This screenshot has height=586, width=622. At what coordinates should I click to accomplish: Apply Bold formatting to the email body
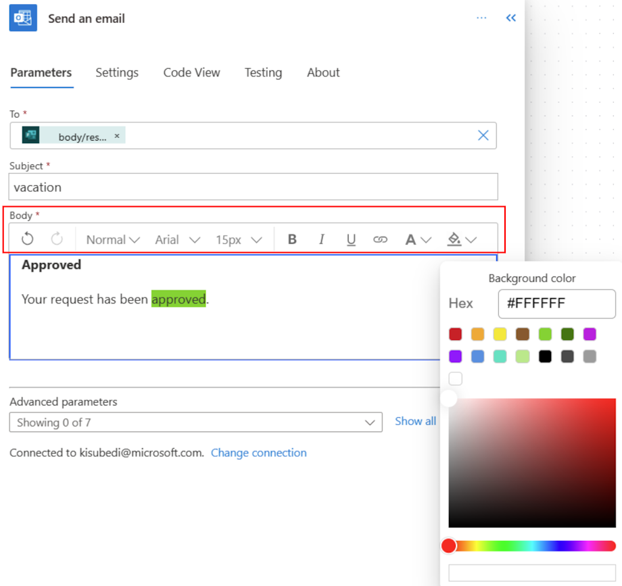[292, 239]
